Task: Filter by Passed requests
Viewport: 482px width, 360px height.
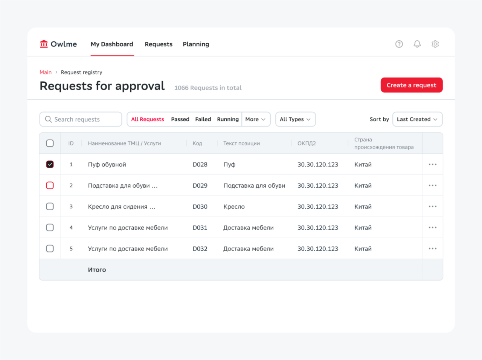Action: click(180, 119)
